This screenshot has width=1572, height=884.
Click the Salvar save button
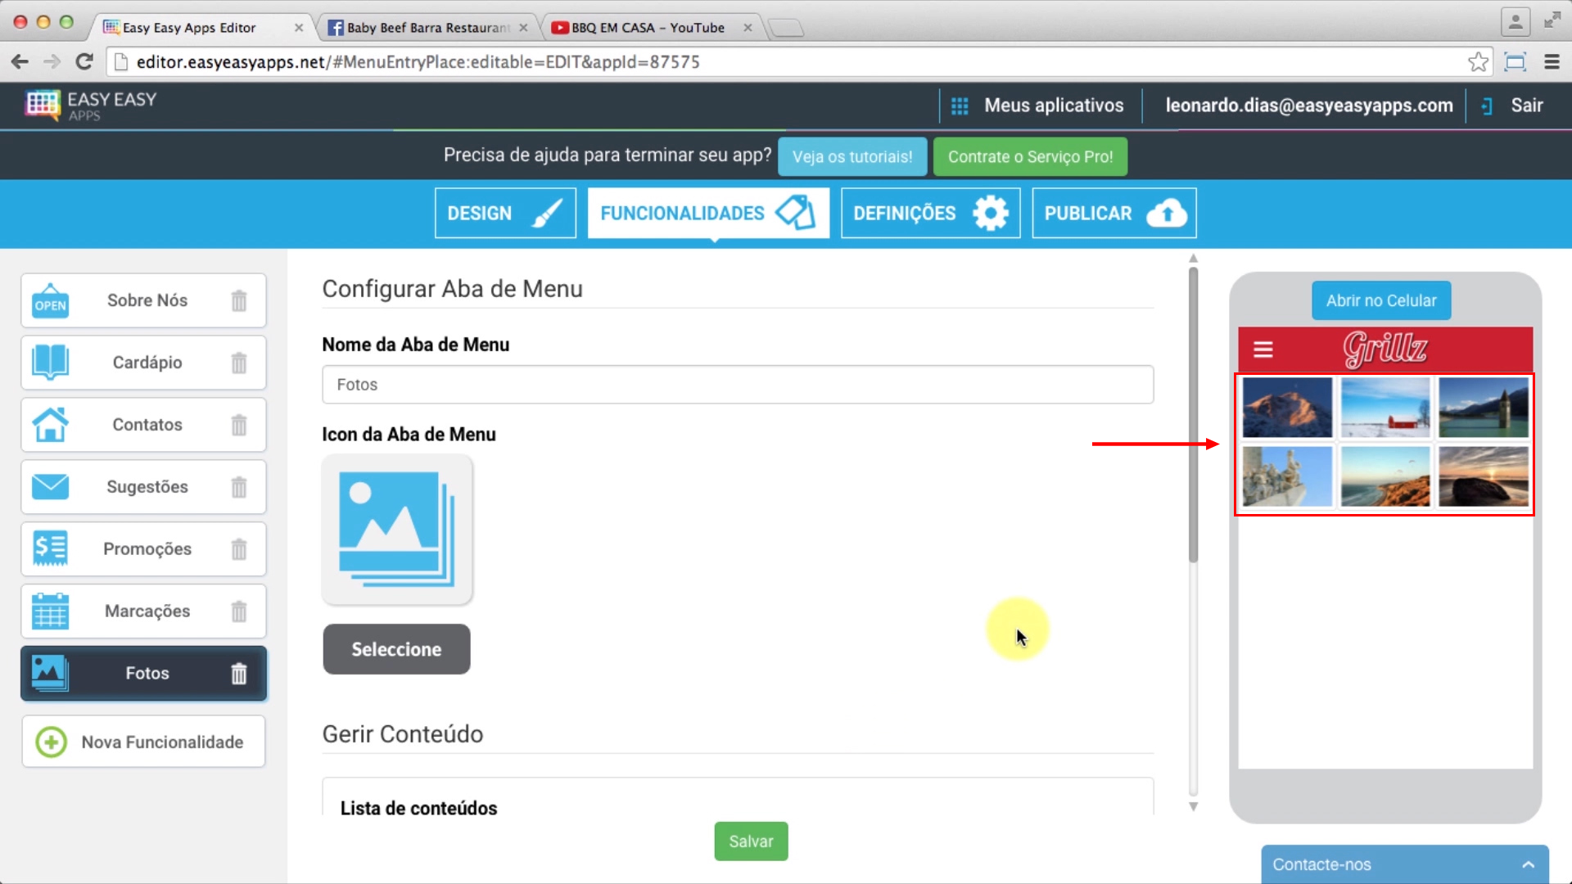753,842
